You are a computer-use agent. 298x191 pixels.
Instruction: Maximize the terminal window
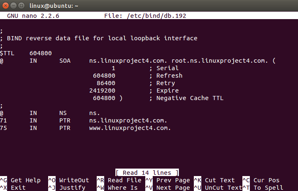(x=21, y=5)
